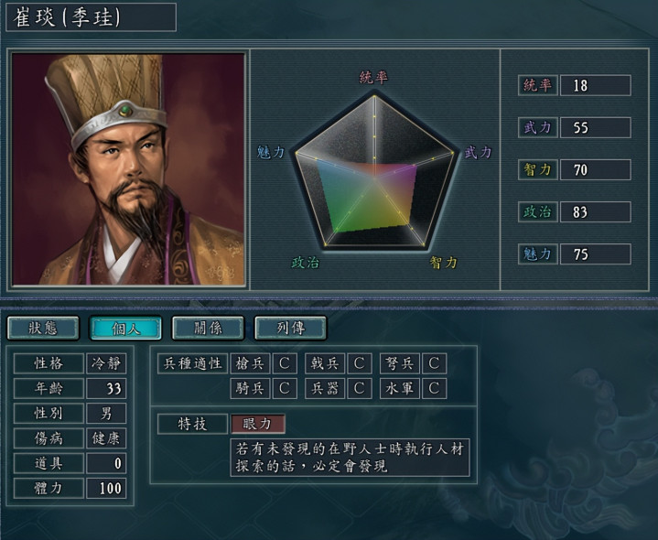The width and height of the screenshot is (658, 540).
Task: Click the 政治 value field showing 83
Action: [596, 212]
